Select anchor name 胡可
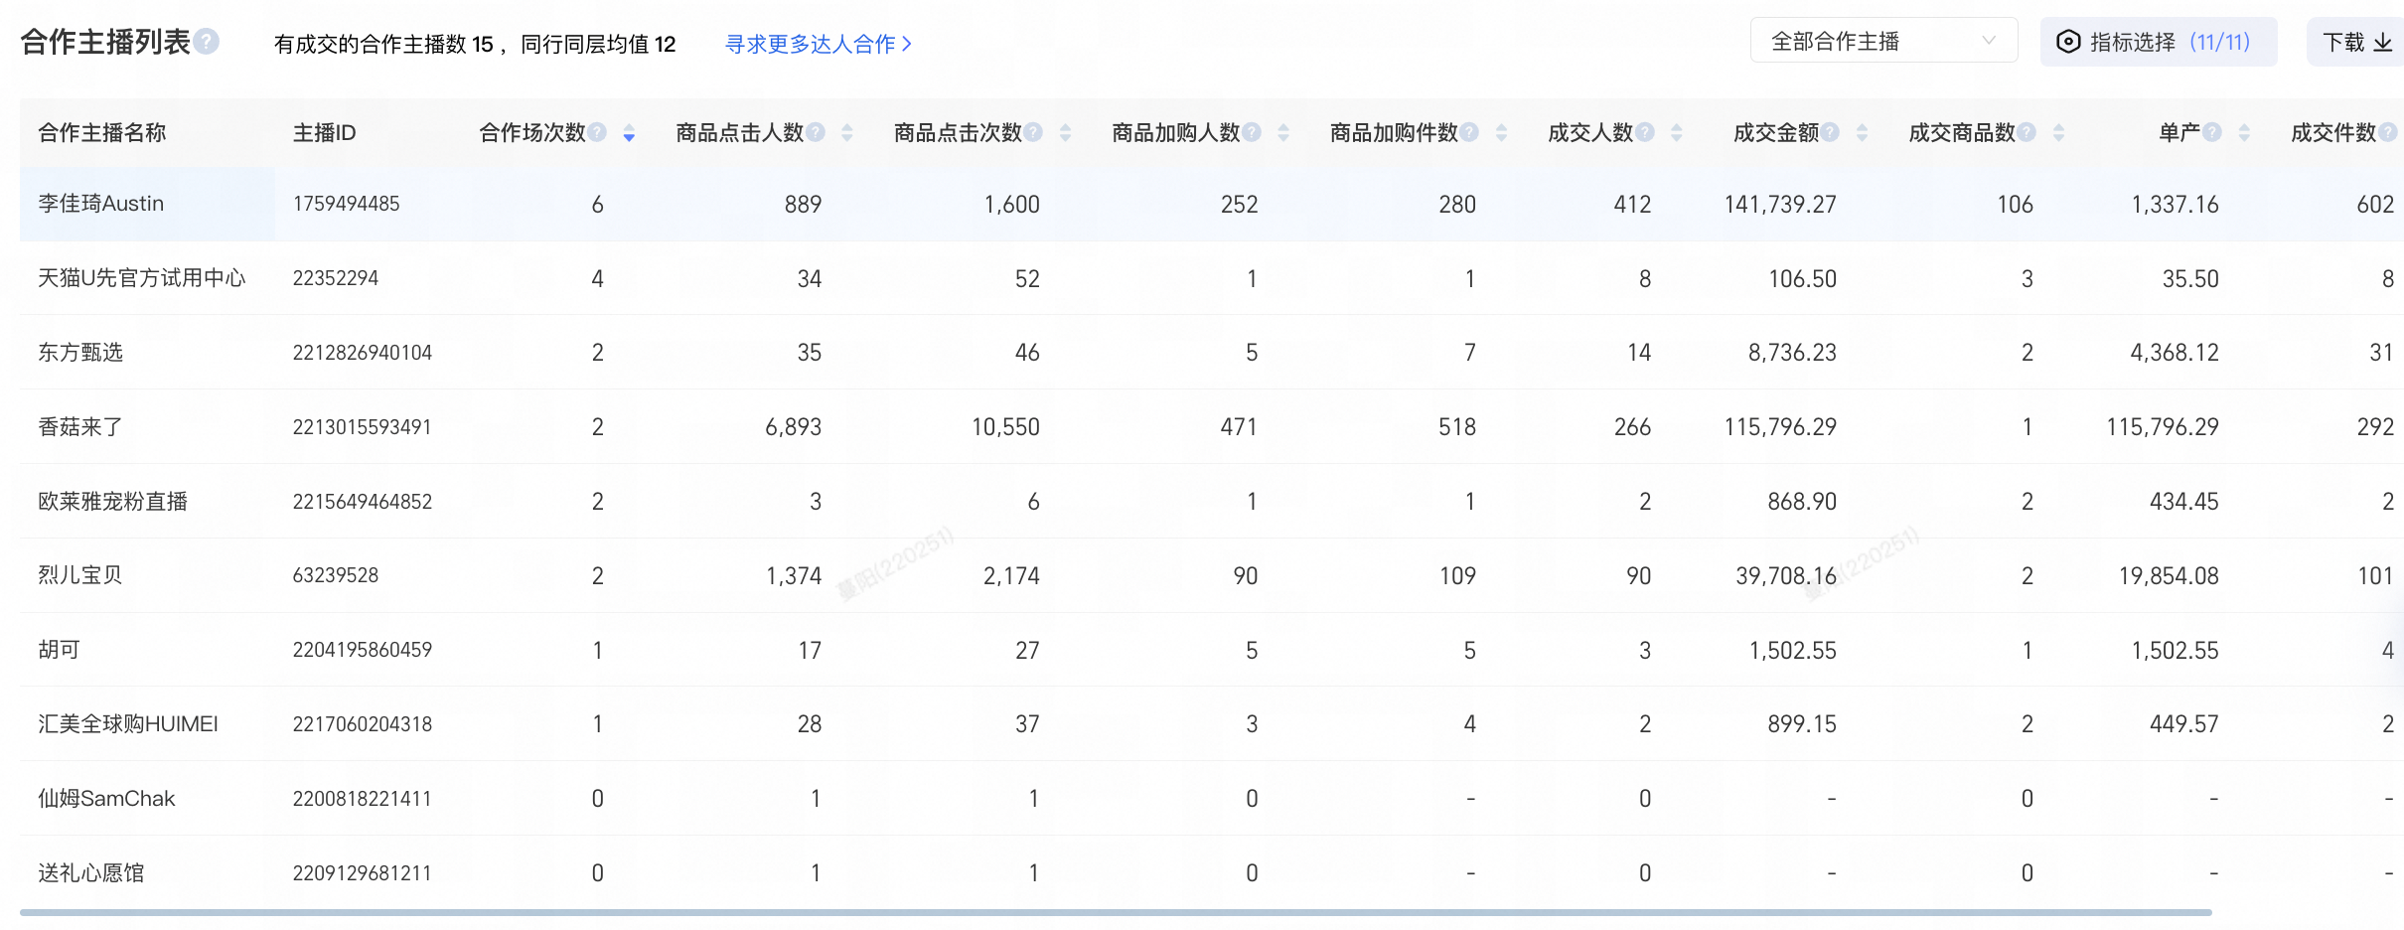 click(x=59, y=650)
